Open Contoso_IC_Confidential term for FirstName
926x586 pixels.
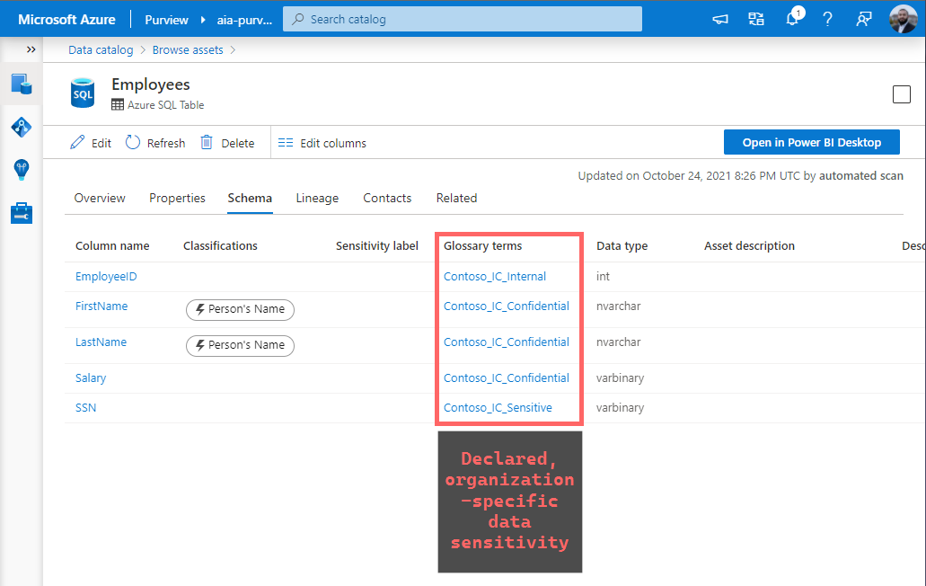(x=507, y=306)
